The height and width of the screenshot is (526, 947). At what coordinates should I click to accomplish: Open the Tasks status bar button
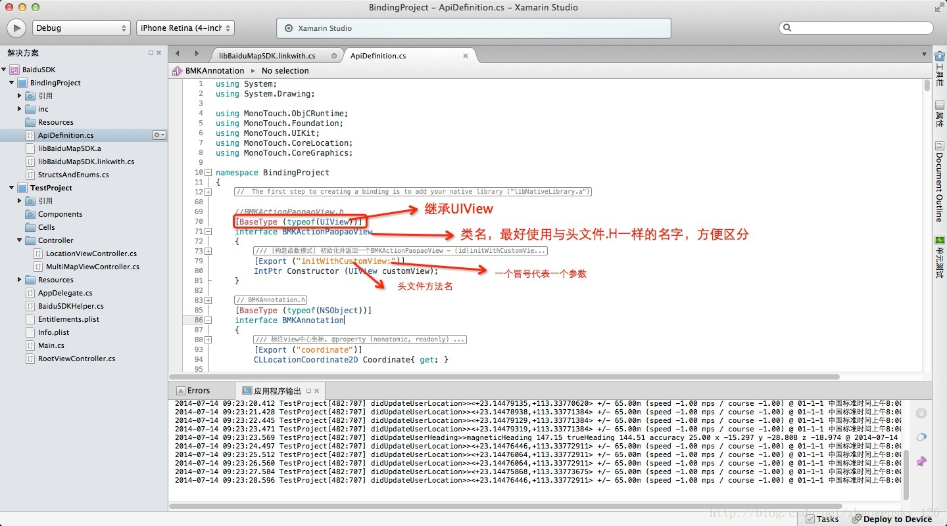click(823, 519)
